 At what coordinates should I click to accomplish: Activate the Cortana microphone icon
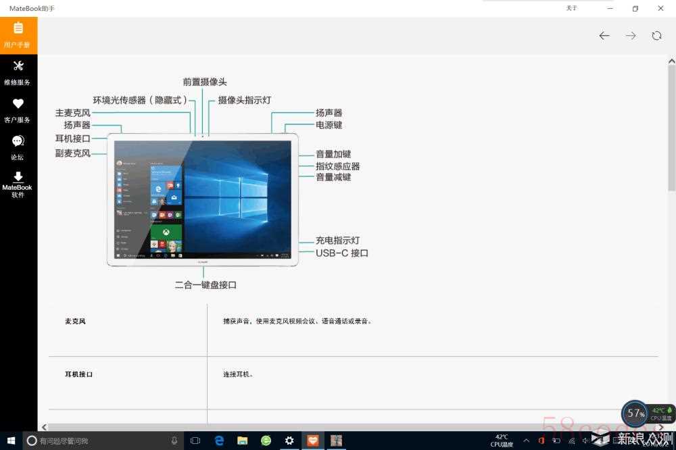point(174,441)
